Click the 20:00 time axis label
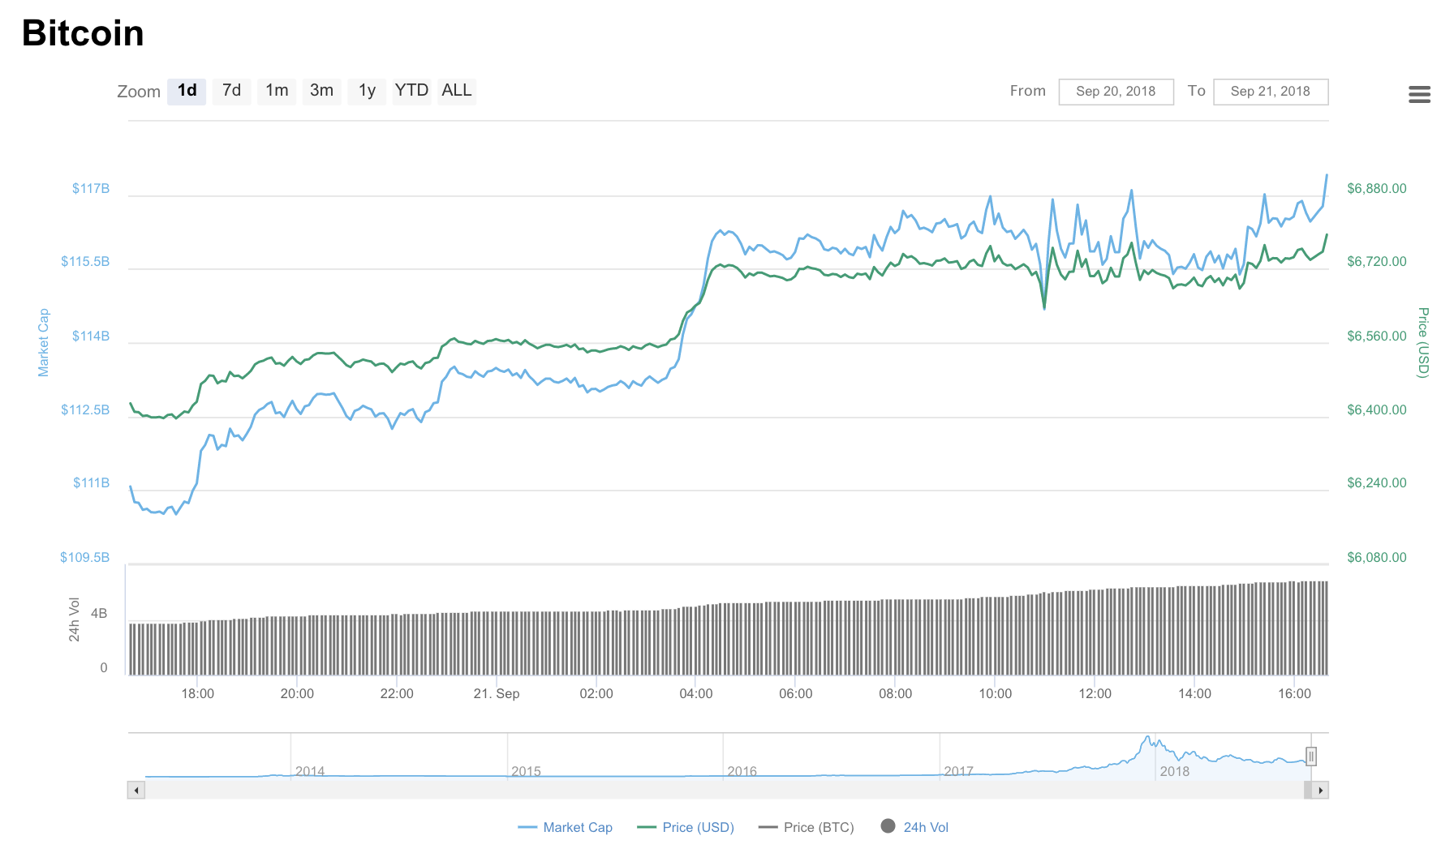The width and height of the screenshot is (1454, 853). point(297,694)
